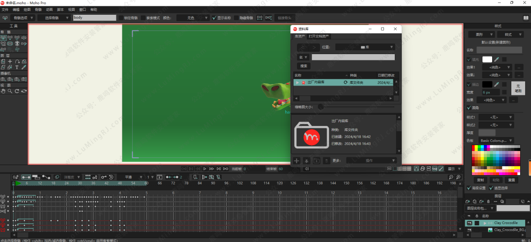
Task: Click the plus icon in library window
Action: point(296,160)
